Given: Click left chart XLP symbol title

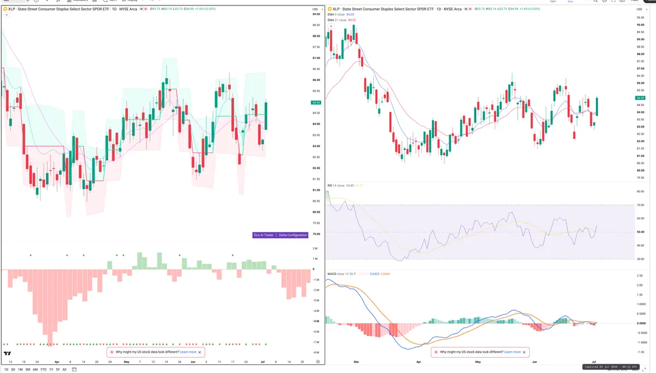Looking at the screenshot, I should pos(73,9).
